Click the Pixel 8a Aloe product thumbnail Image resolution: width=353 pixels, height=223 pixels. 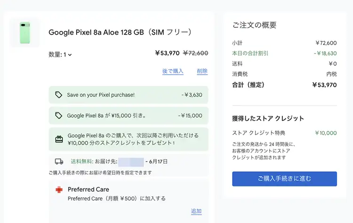coord(24,33)
